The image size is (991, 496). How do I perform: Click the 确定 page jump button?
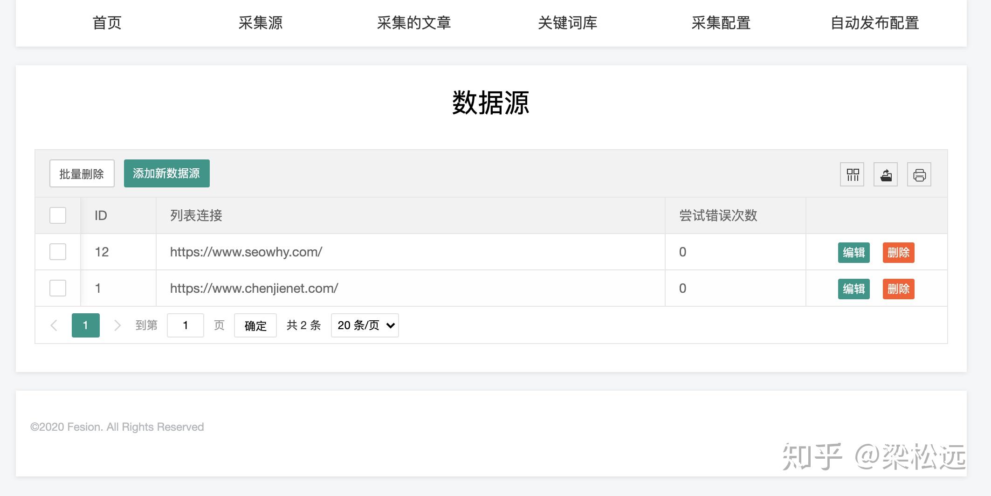pyautogui.click(x=255, y=325)
